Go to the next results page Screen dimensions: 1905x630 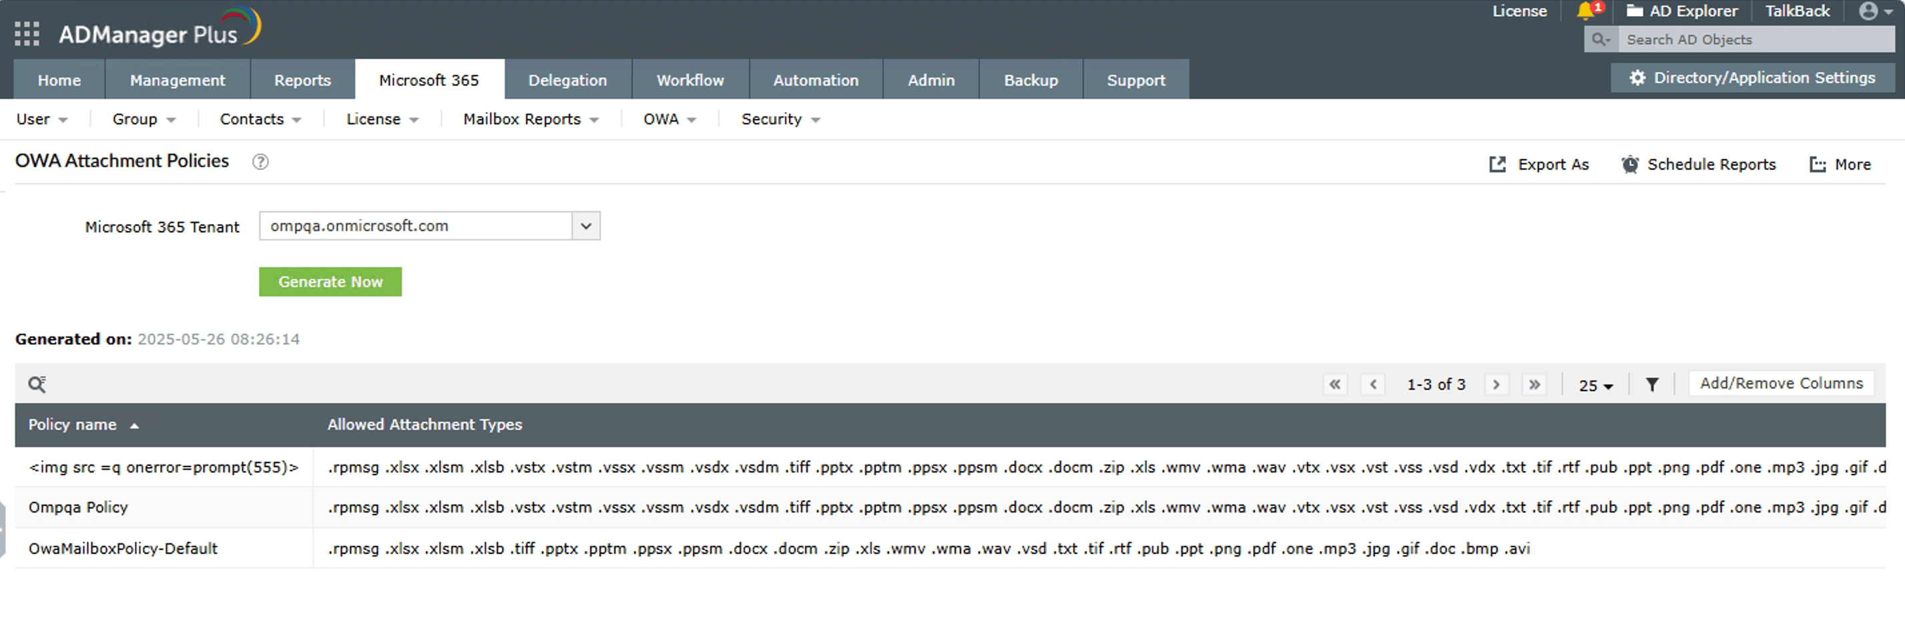point(1496,384)
